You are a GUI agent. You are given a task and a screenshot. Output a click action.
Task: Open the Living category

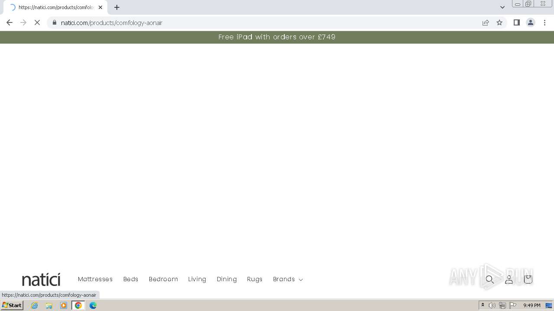(x=197, y=279)
